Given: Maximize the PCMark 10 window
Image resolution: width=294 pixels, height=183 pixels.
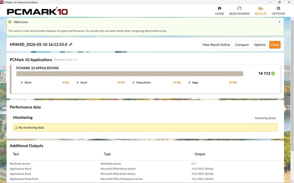Looking at the screenshot, I should (280, 2).
